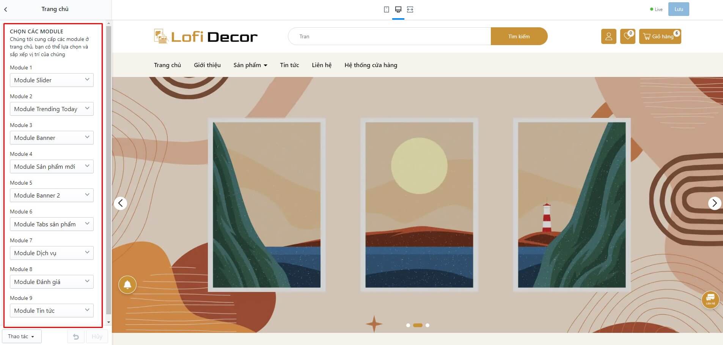
Task: Expand Module Tin tức dropdown
Action: [52, 310]
